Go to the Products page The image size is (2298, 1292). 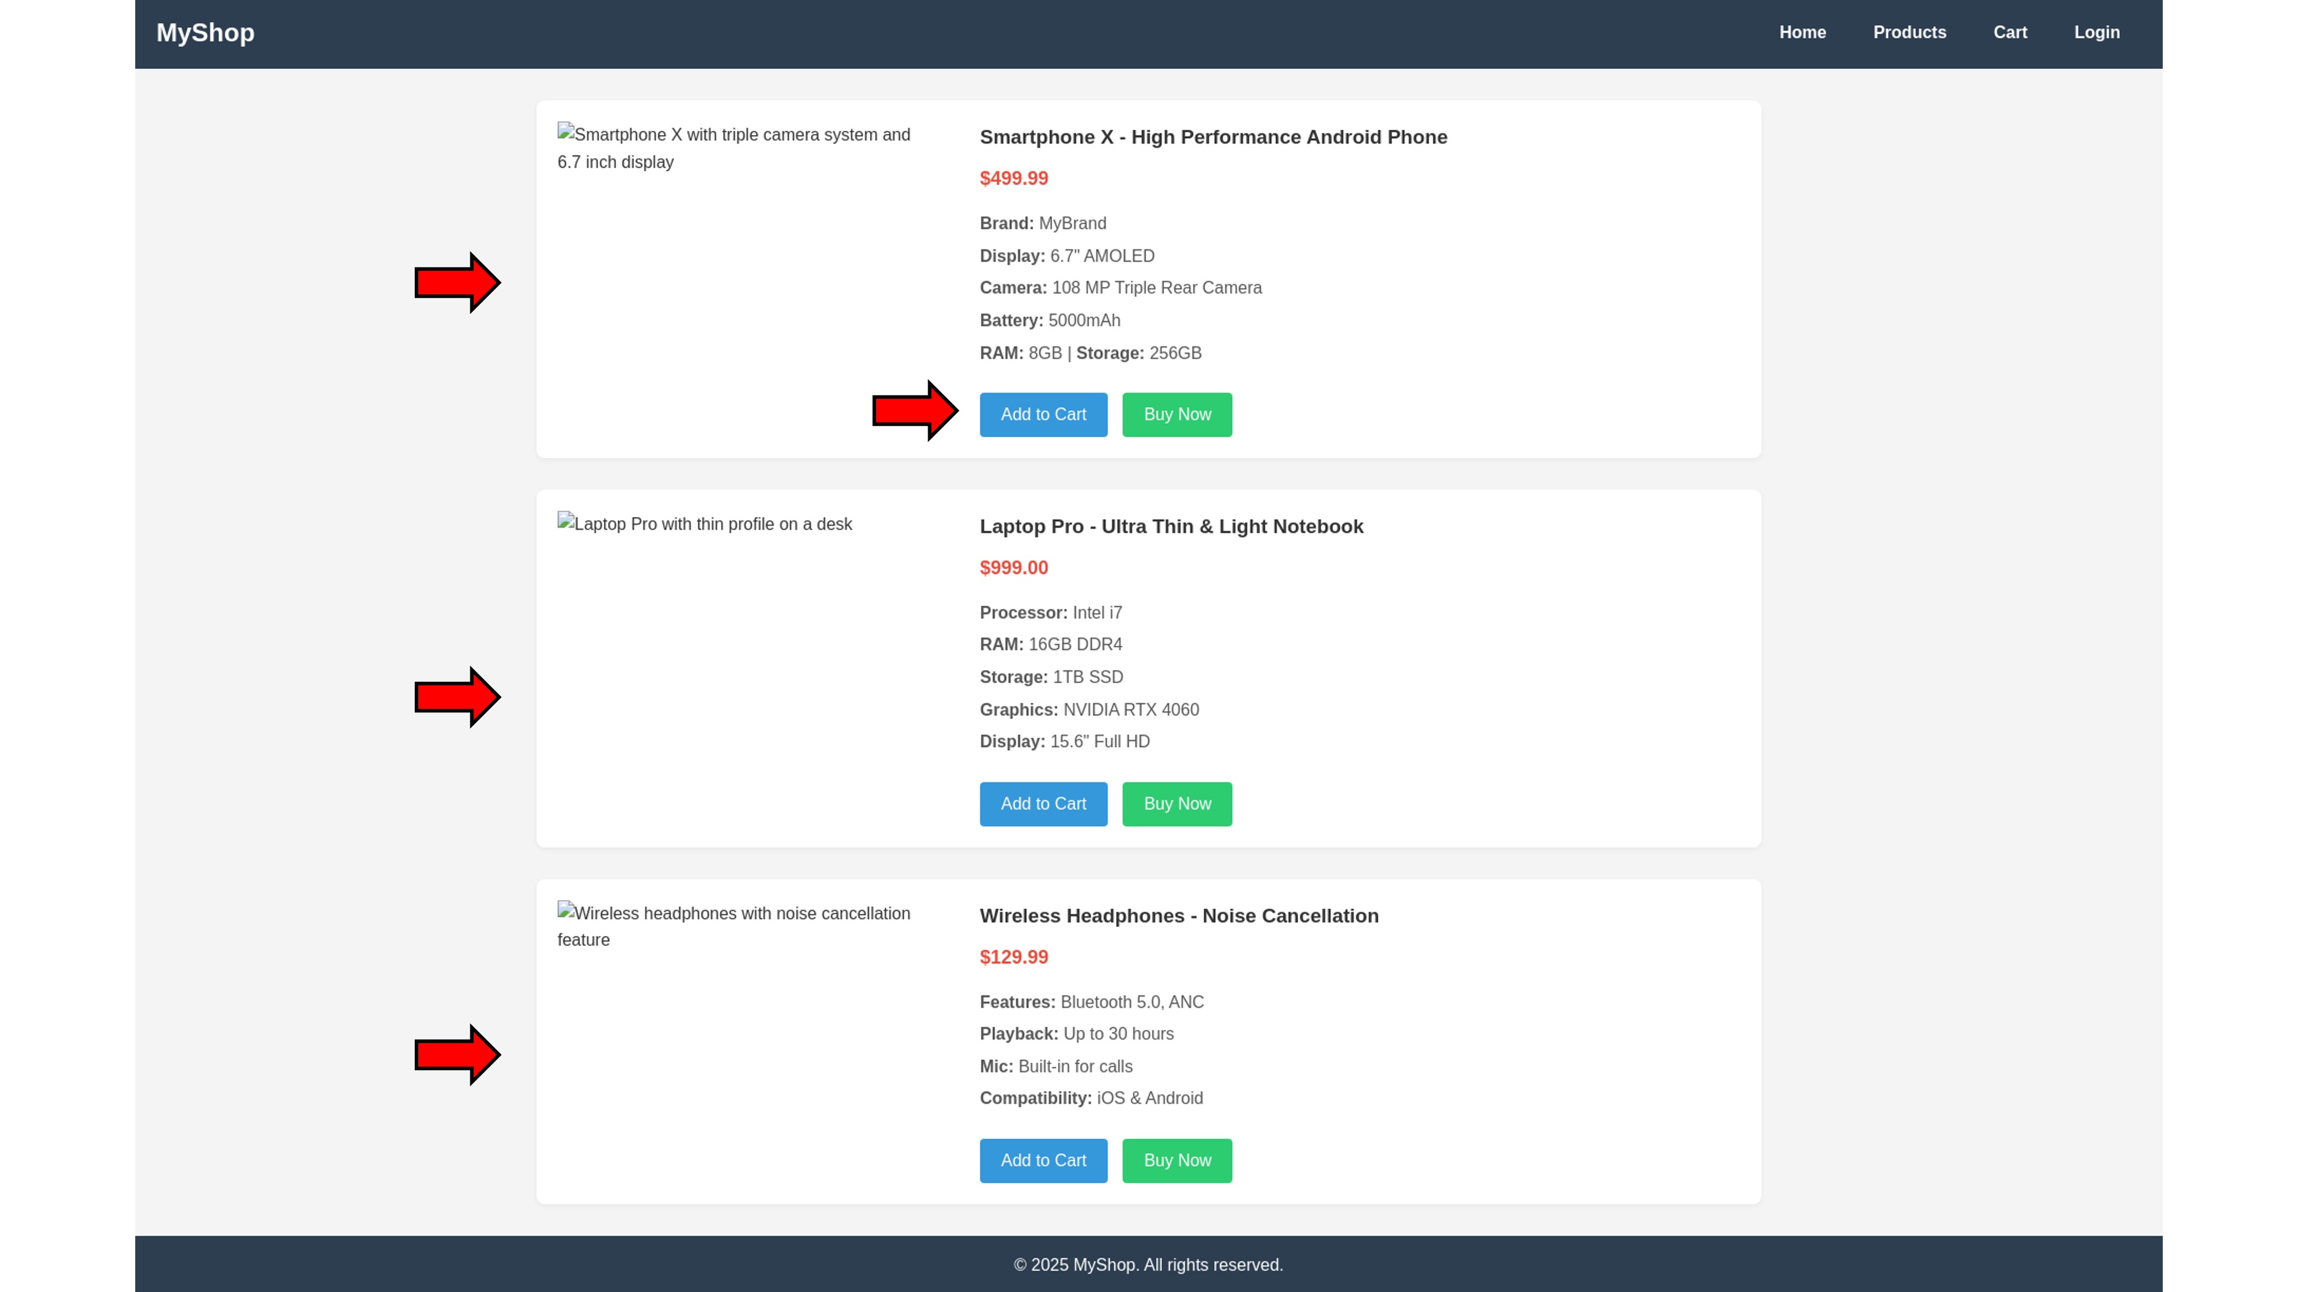(1909, 33)
